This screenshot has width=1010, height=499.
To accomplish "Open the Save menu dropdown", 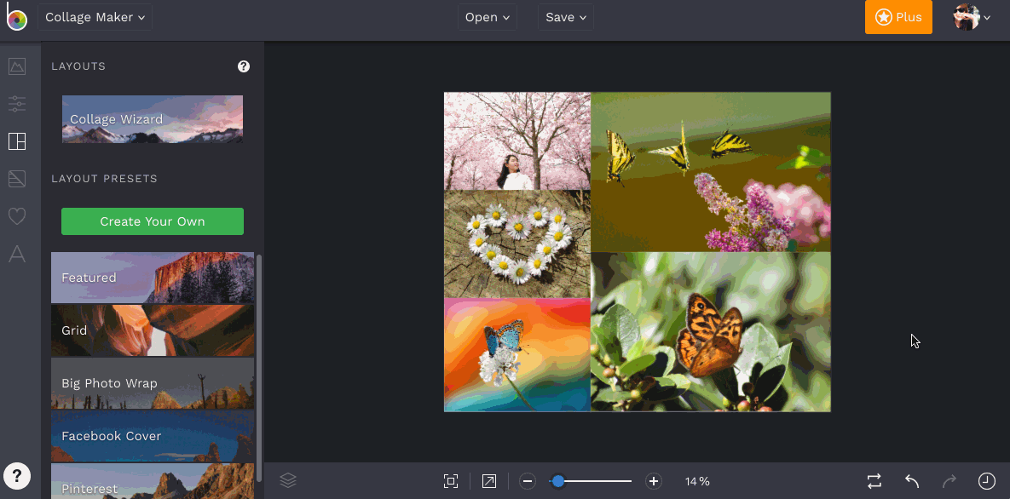I will click(x=566, y=17).
